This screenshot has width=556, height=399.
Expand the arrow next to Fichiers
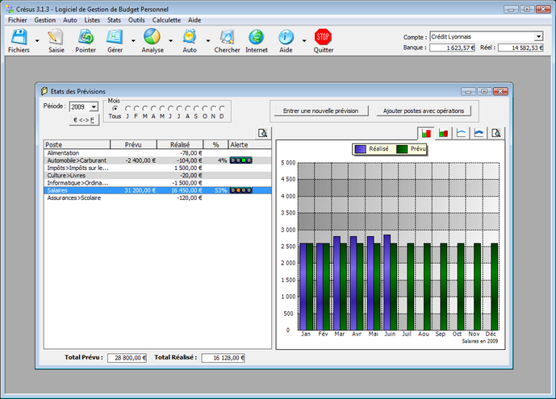(x=37, y=41)
